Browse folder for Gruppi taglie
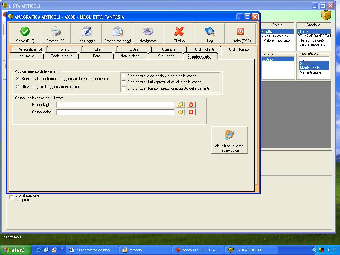340x255 pixels. click(x=180, y=105)
